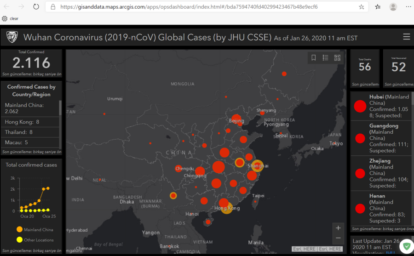This screenshot has height=256, width=414.
Task: Select Hong Kong: 8 row
Action: 30,122
